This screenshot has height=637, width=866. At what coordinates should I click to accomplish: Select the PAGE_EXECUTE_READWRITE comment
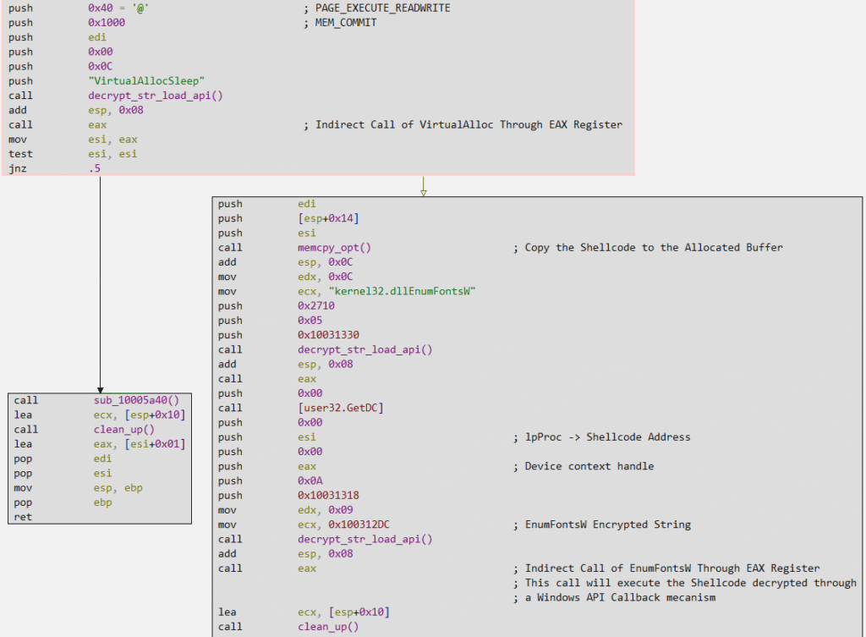coord(381,8)
